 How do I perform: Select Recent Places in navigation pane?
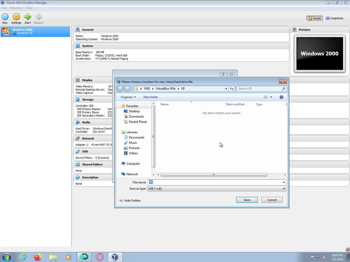pyautogui.click(x=138, y=122)
